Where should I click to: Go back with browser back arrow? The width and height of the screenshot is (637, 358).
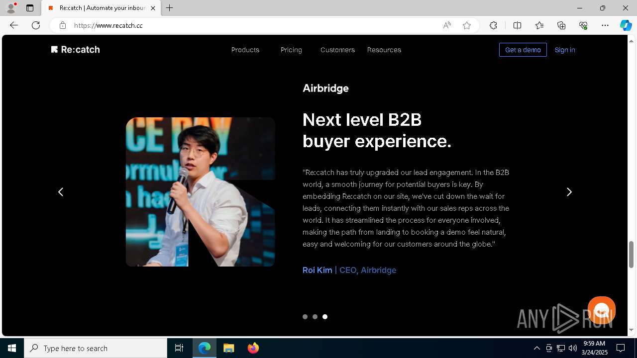[x=14, y=25]
